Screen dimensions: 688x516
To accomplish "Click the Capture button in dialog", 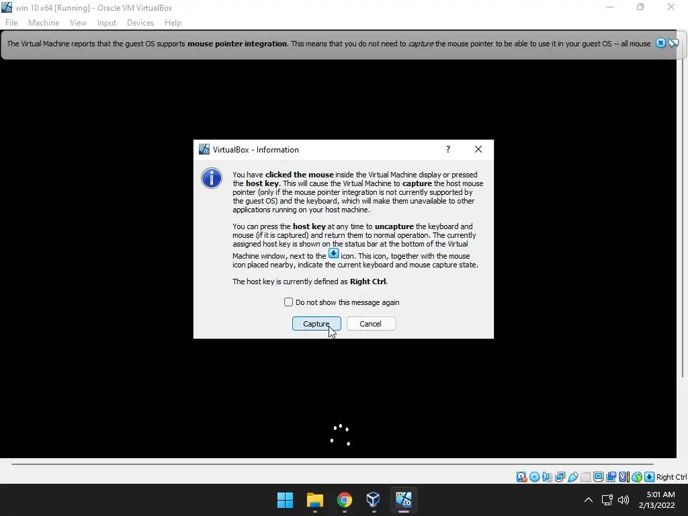I will click(x=316, y=324).
